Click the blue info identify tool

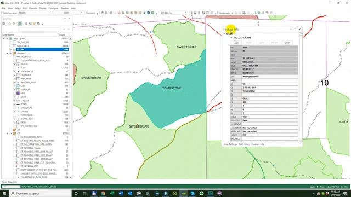pos(149,13)
